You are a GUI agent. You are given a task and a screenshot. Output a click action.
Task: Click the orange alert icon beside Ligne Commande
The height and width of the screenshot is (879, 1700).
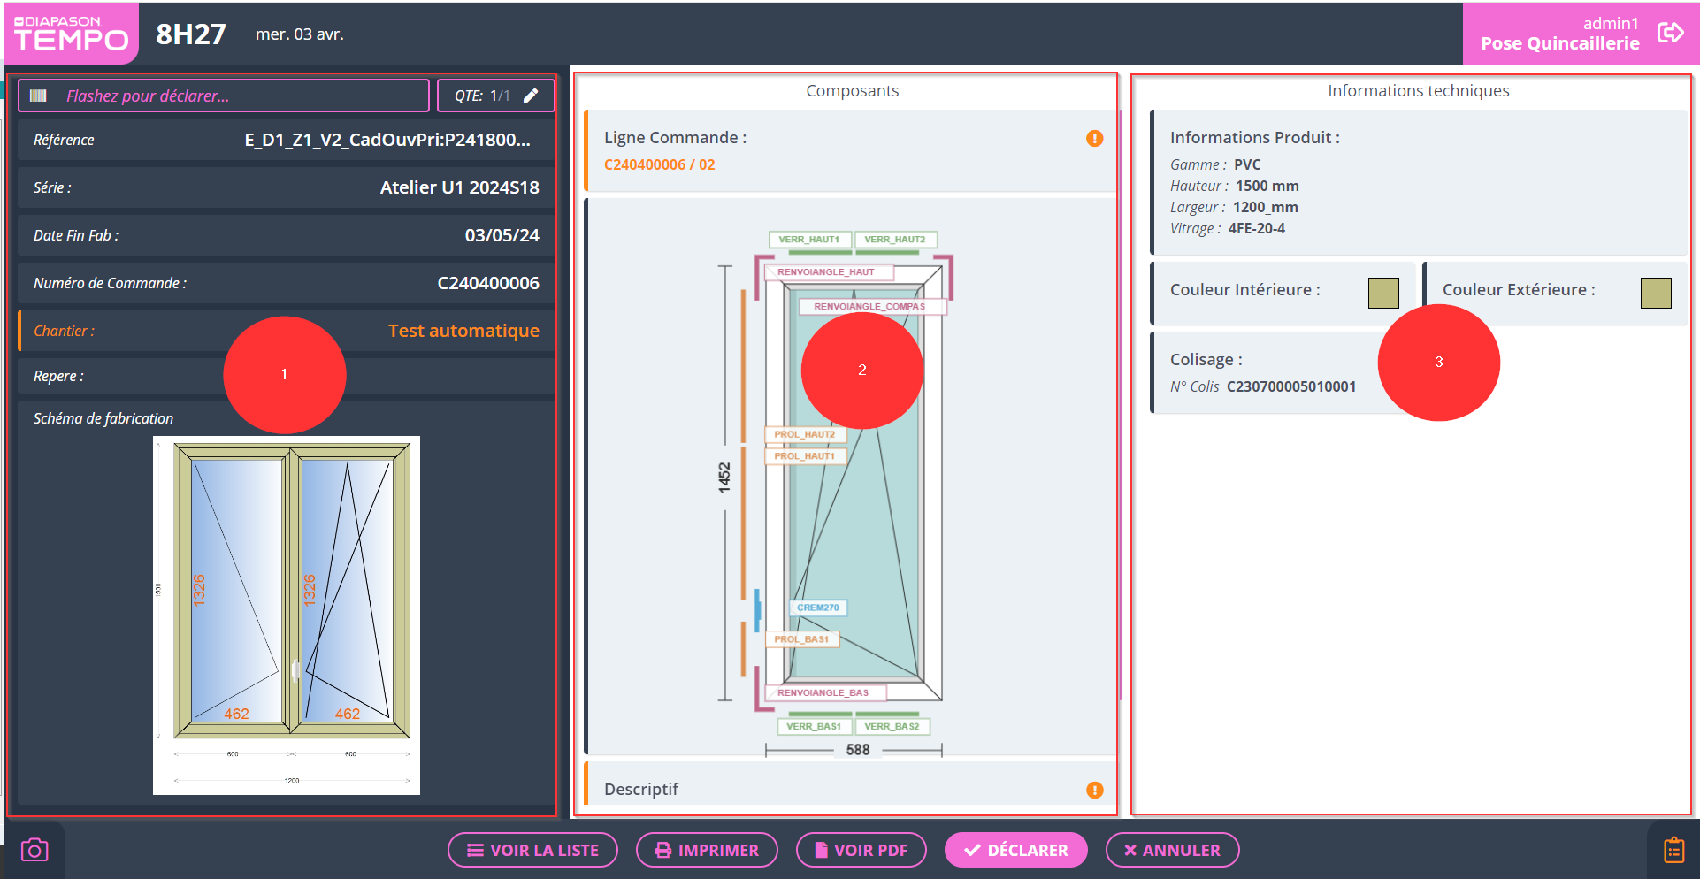[x=1094, y=138]
